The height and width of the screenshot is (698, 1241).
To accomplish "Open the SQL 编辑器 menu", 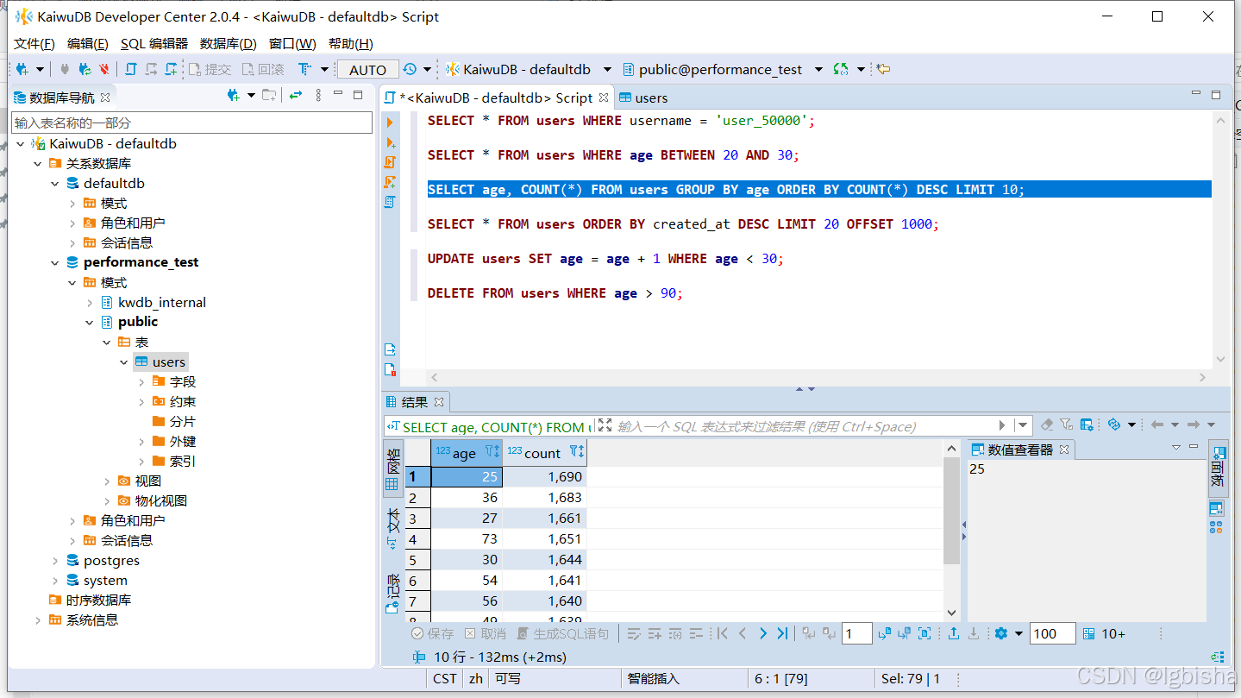I will click(x=154, y=43).
